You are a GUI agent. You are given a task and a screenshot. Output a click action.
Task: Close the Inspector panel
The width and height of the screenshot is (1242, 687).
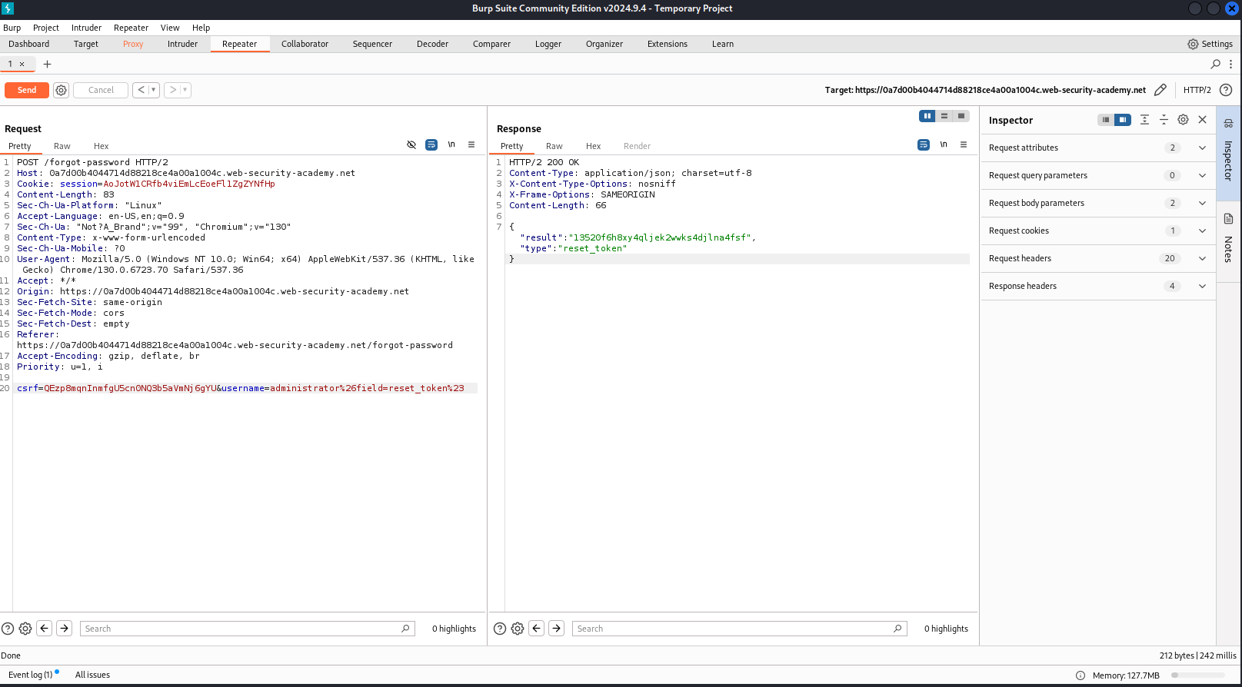tap(1203, 120)
